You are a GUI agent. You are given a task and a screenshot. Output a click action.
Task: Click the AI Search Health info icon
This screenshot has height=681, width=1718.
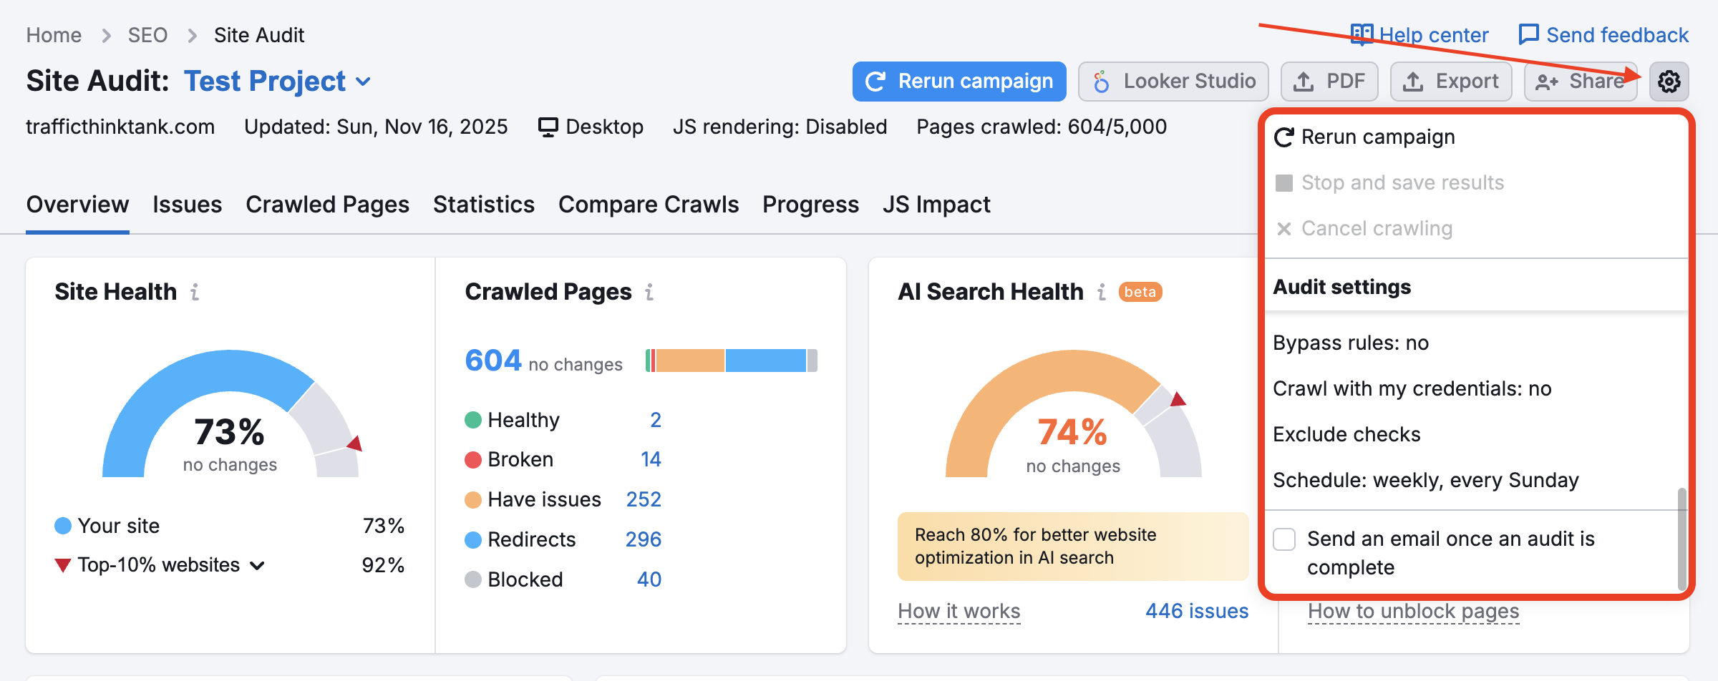[x=1100, y=292]
